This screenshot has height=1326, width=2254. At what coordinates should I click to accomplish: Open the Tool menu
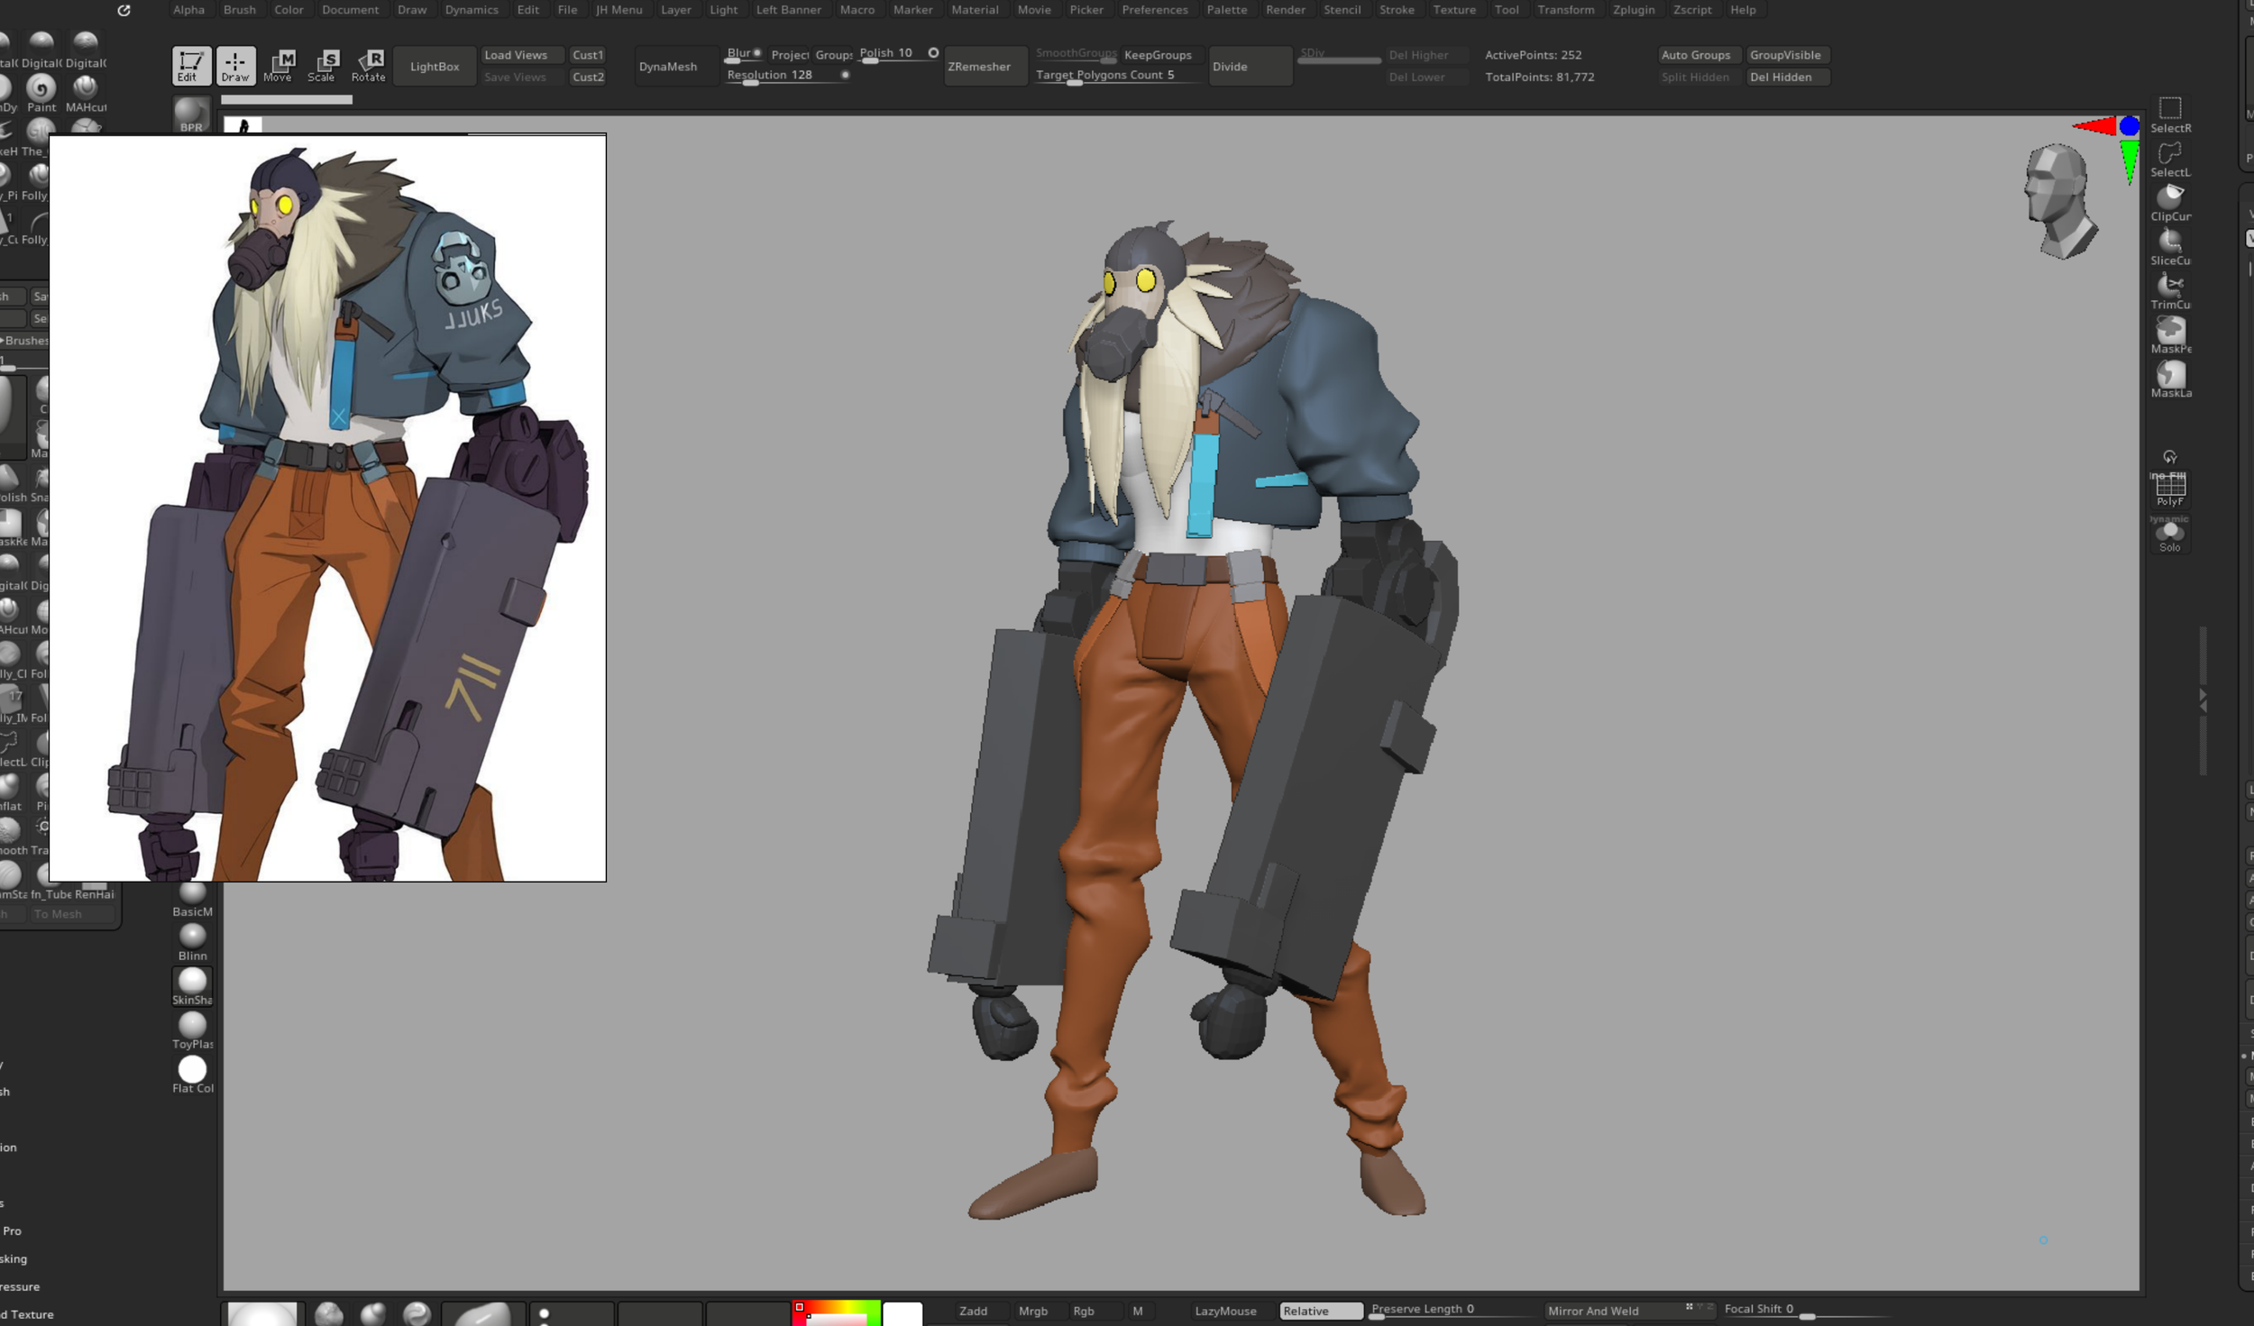1506,10
